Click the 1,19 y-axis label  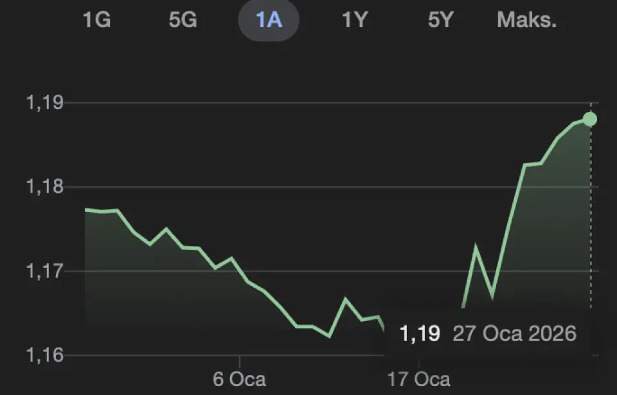pos(45,103)
